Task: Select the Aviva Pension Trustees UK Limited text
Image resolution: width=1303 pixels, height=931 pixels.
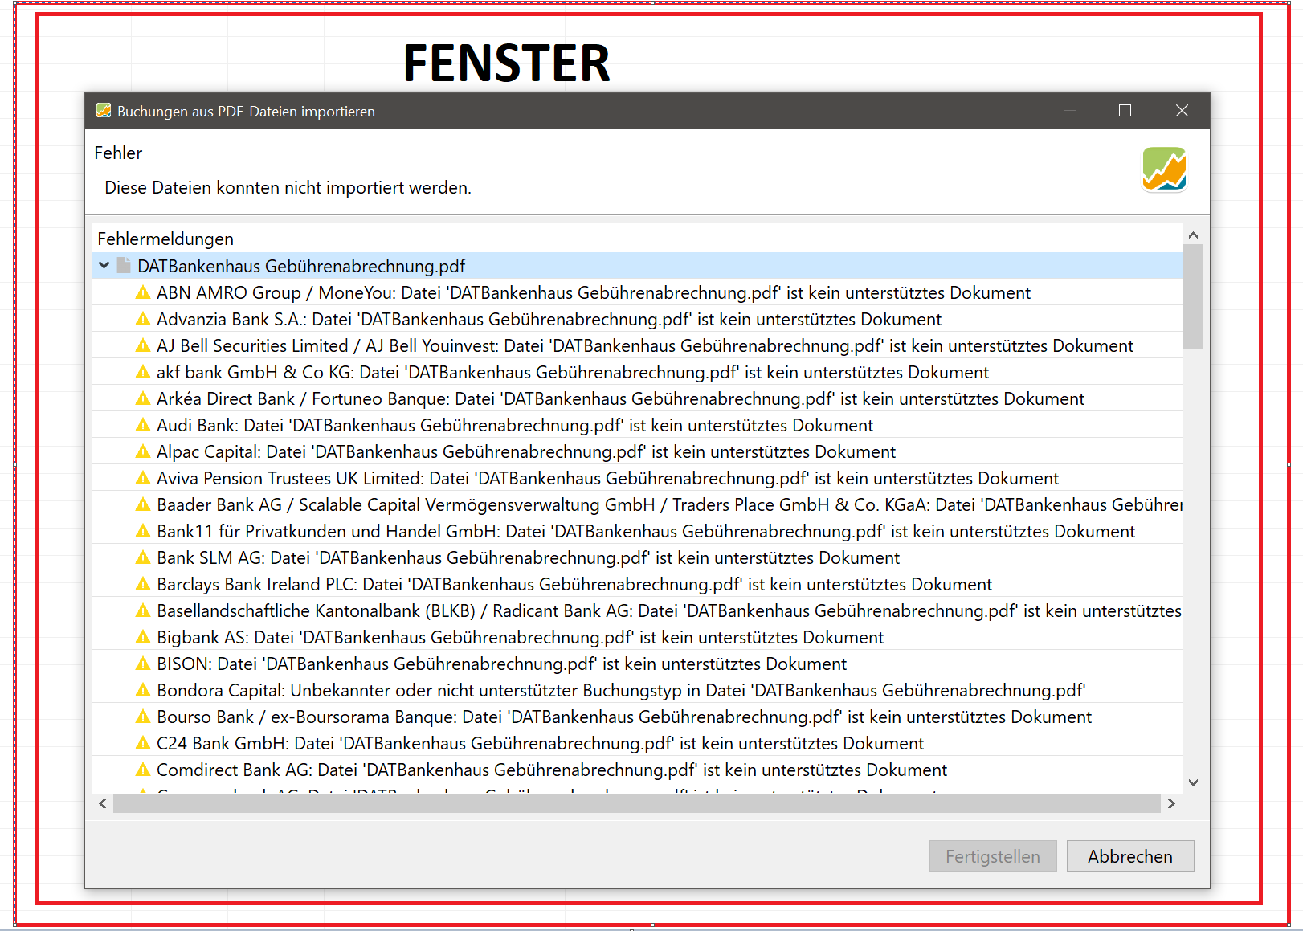Action: point(607,478)
